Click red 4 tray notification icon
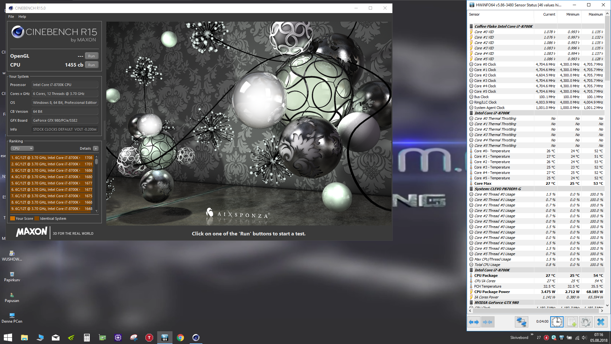The width and height of the screenshot is (611, 344). [x=546, y=338]
